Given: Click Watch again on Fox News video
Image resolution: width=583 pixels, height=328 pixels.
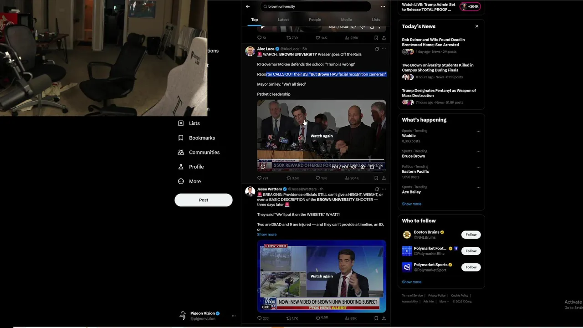Looking at the screenshot, I should click(322, 276).
